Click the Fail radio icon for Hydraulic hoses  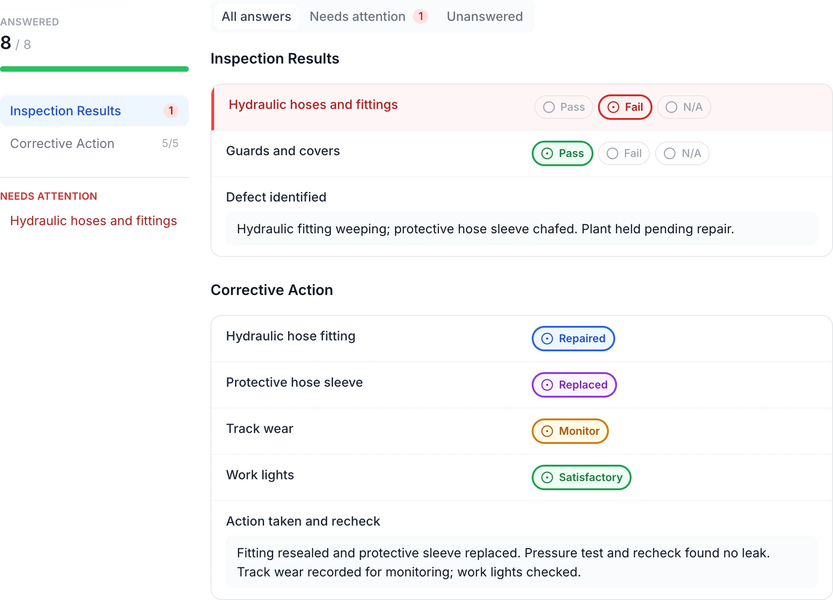[x=613, y=107]
